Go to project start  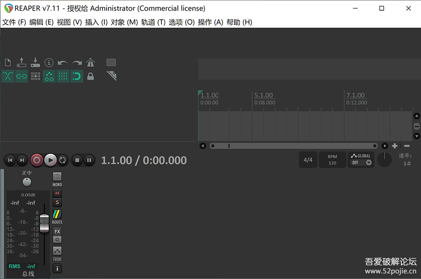point(10,160)
